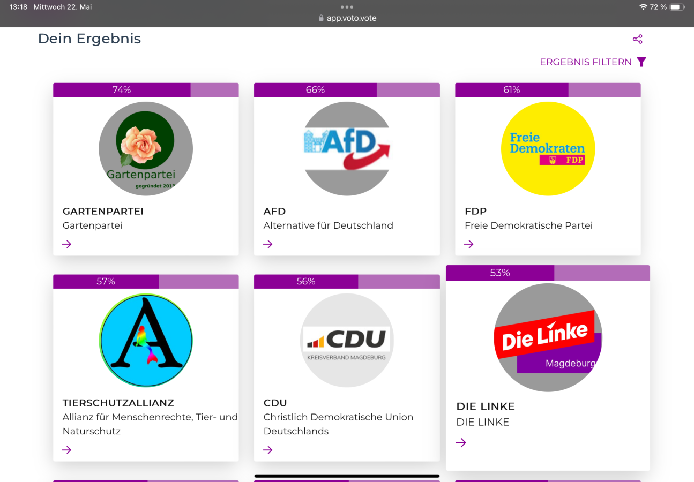Screen dimensions: 694x482
Task: Click Allianz für Menschenrechte, Tier- und Naturschutz
Action: tap(150, 424)
